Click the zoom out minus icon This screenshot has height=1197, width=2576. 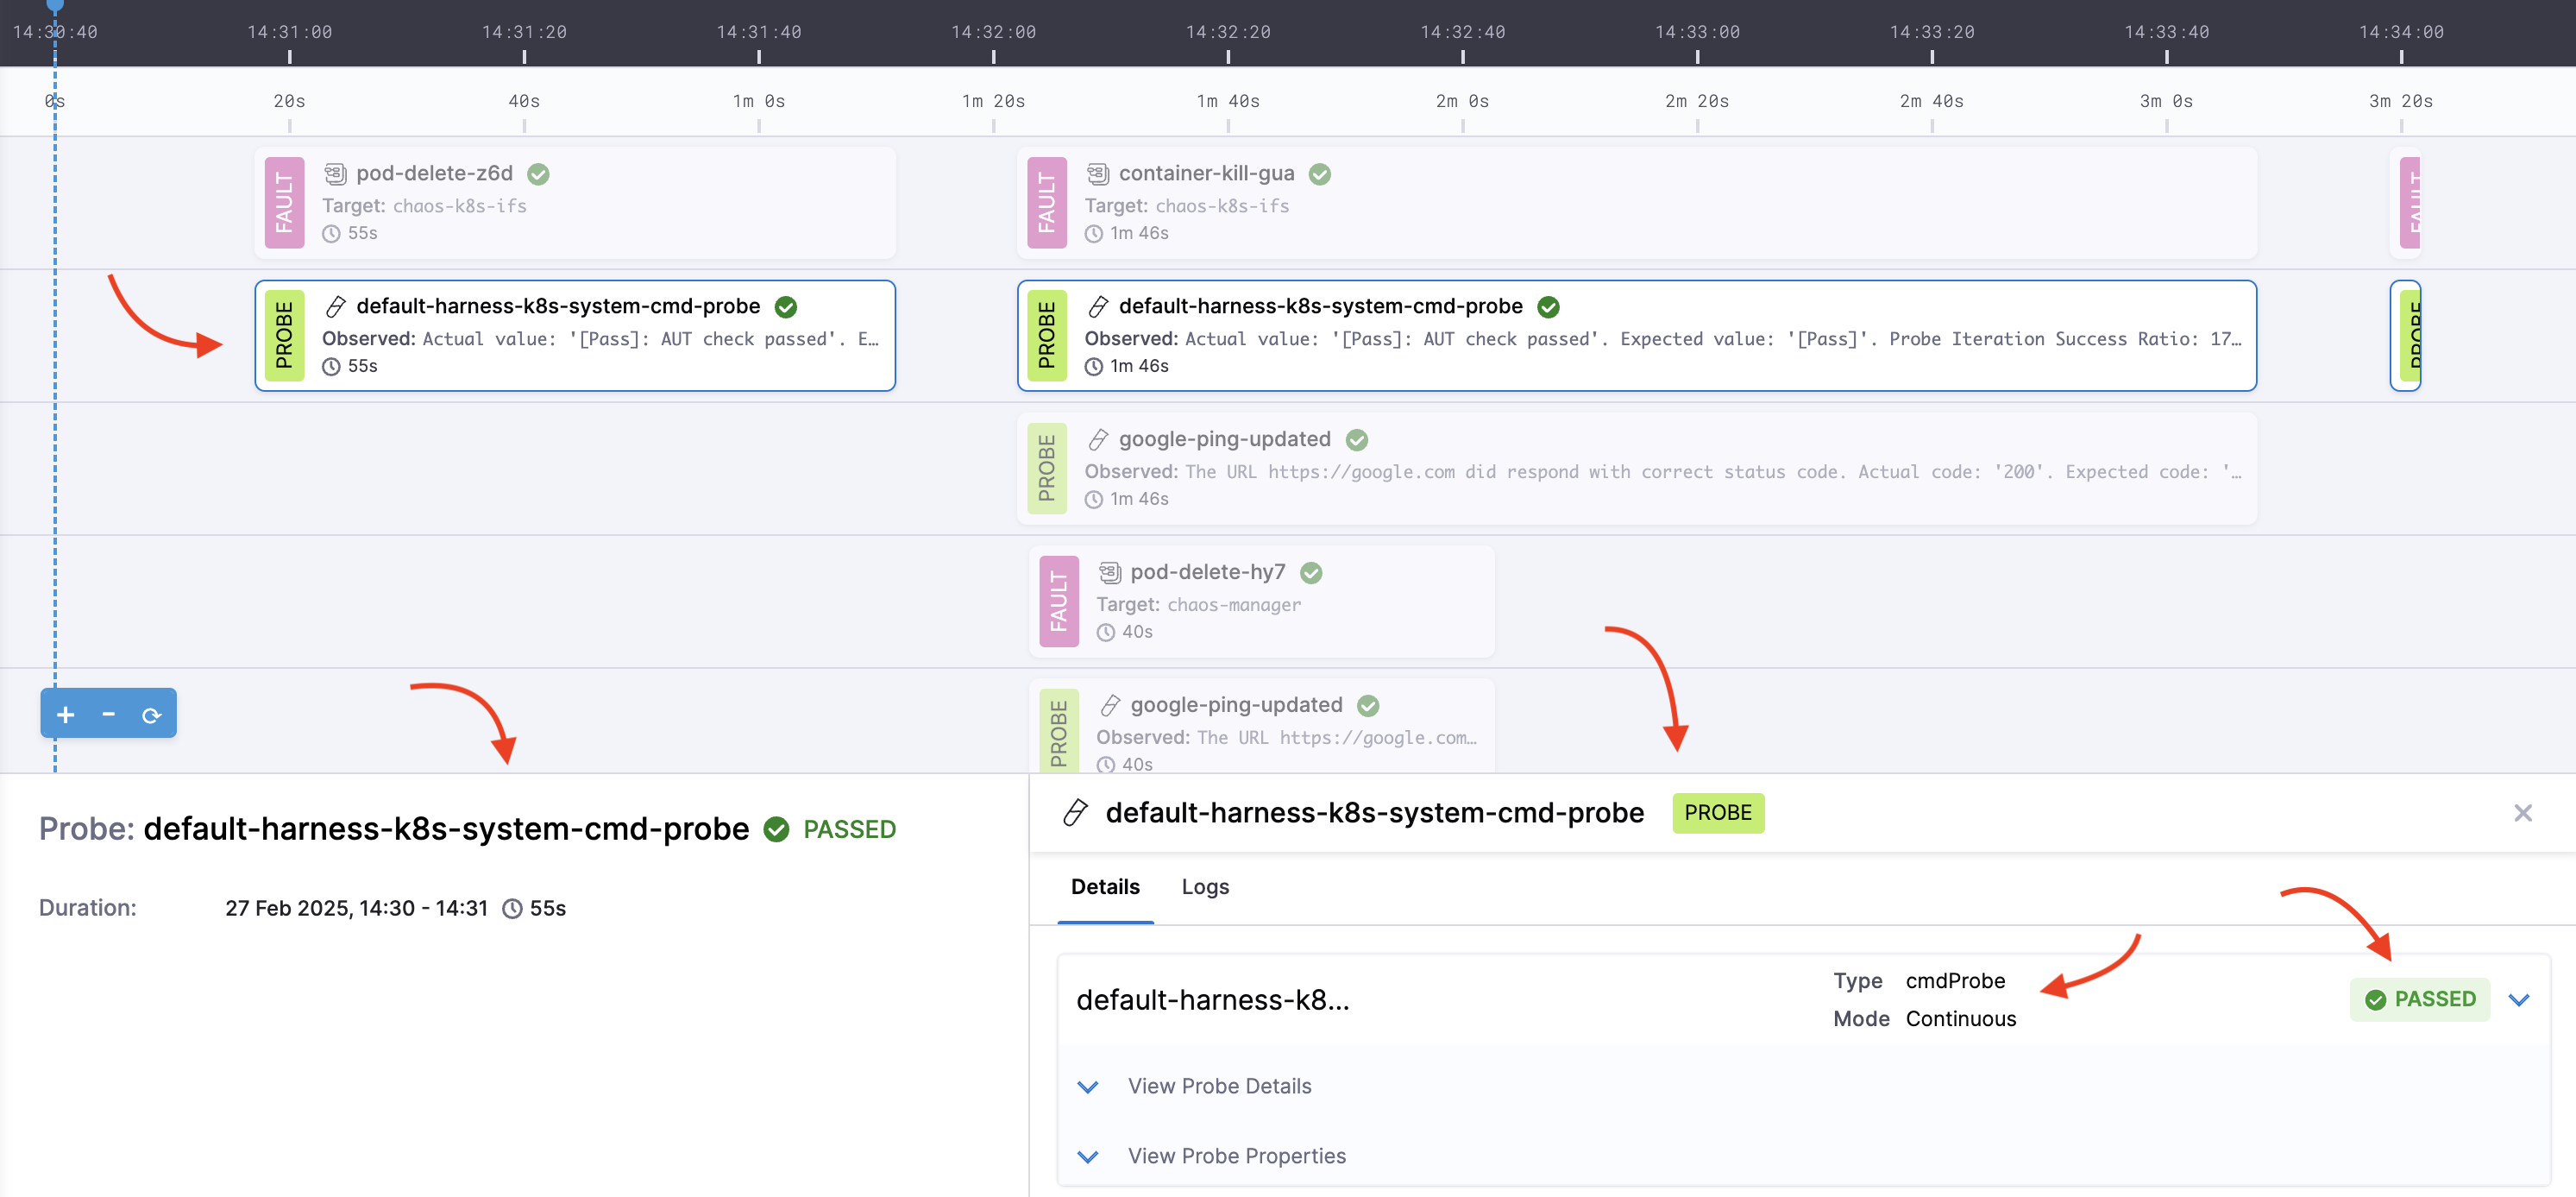click(x=109, y=714)
